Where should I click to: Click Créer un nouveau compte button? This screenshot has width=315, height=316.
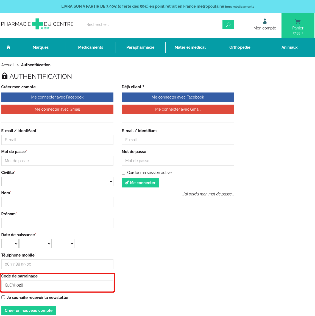tap(29, 310)
